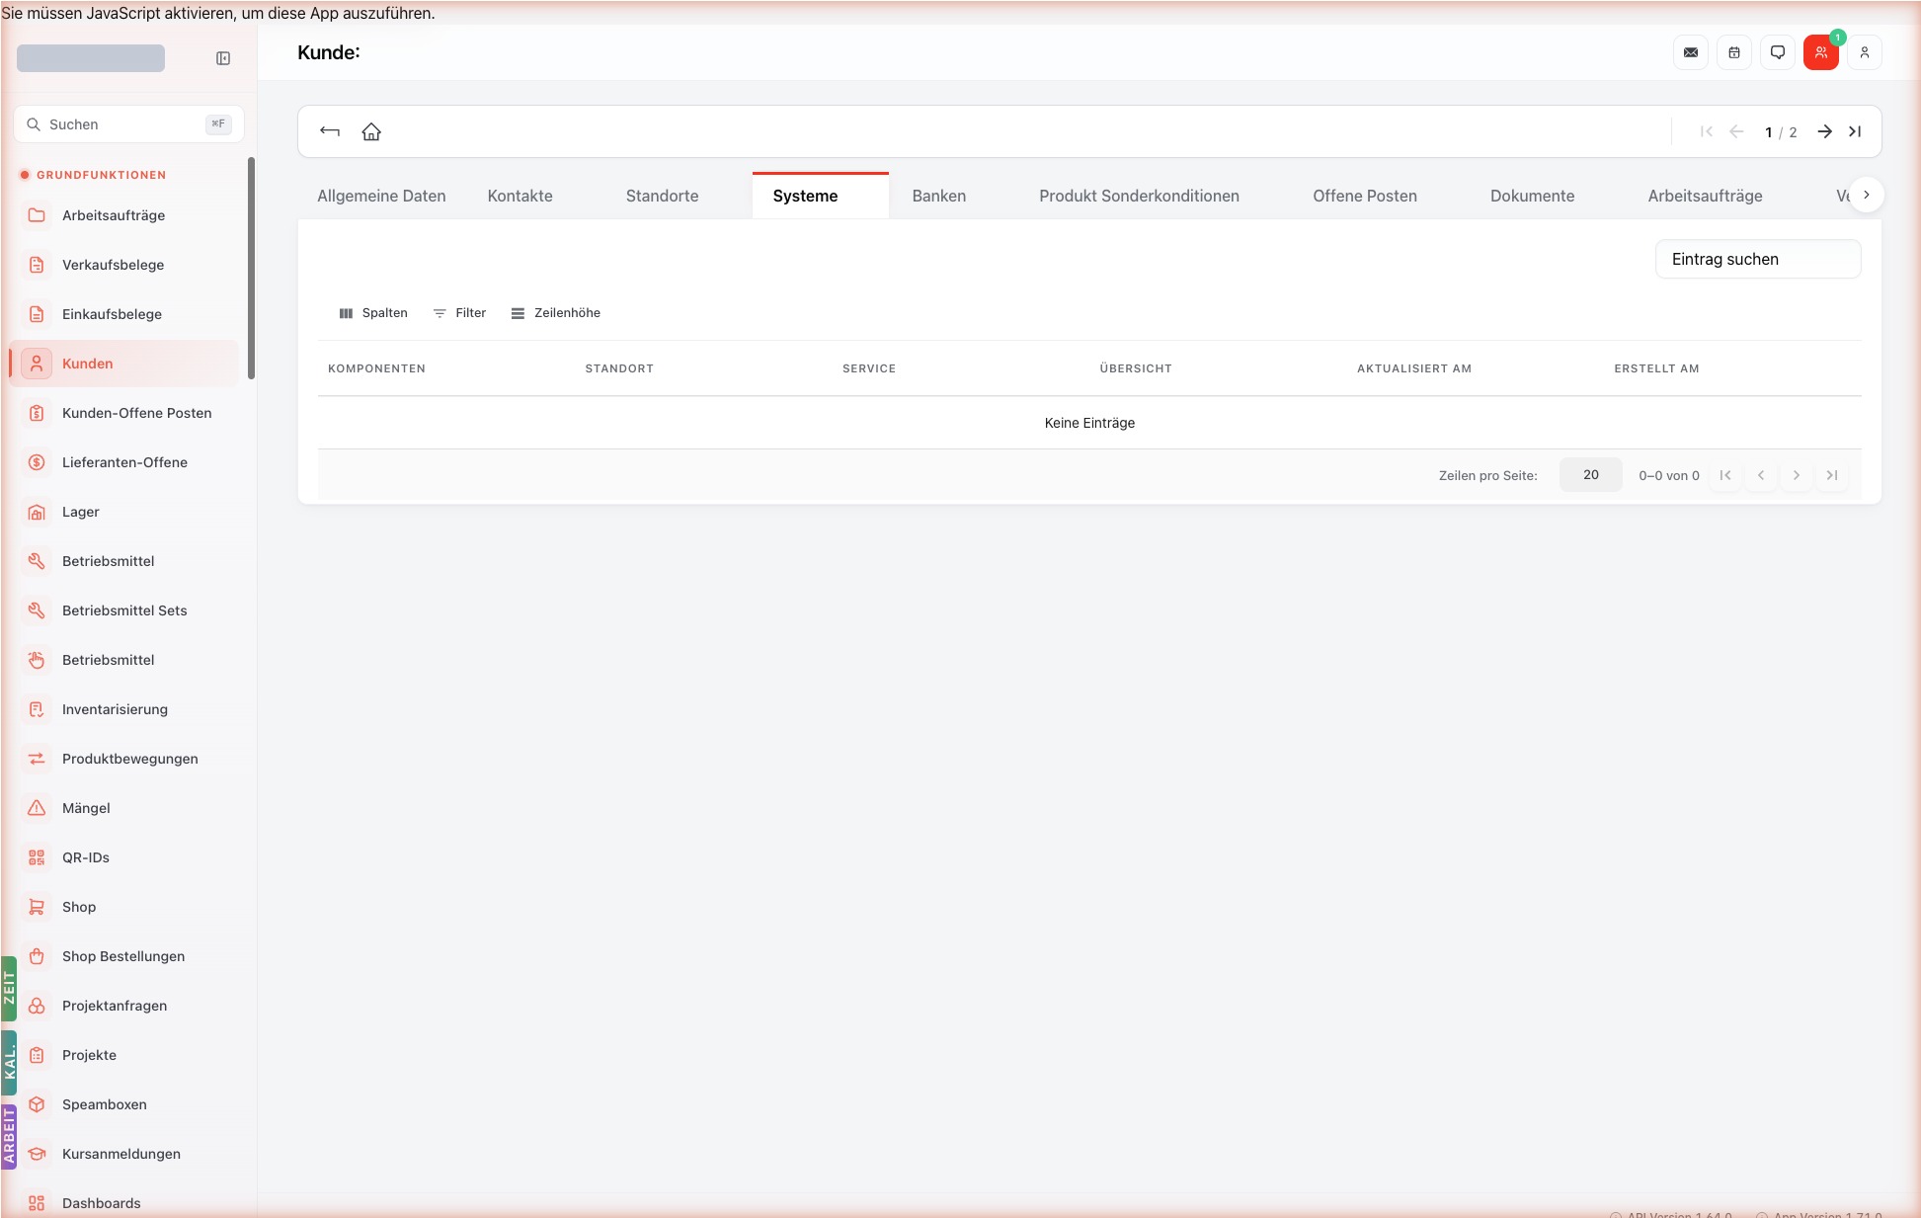Go to home via house icon
This screenshot has width=1921, height=1218.
(x=371, y=131)
